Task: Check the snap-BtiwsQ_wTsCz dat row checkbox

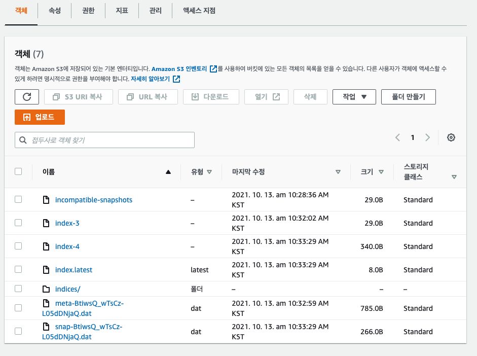Action: [x=18, y=331]
